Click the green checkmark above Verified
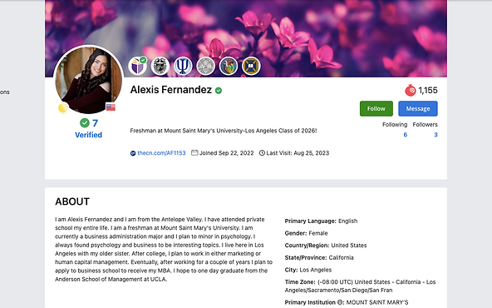 click(85, 122)
